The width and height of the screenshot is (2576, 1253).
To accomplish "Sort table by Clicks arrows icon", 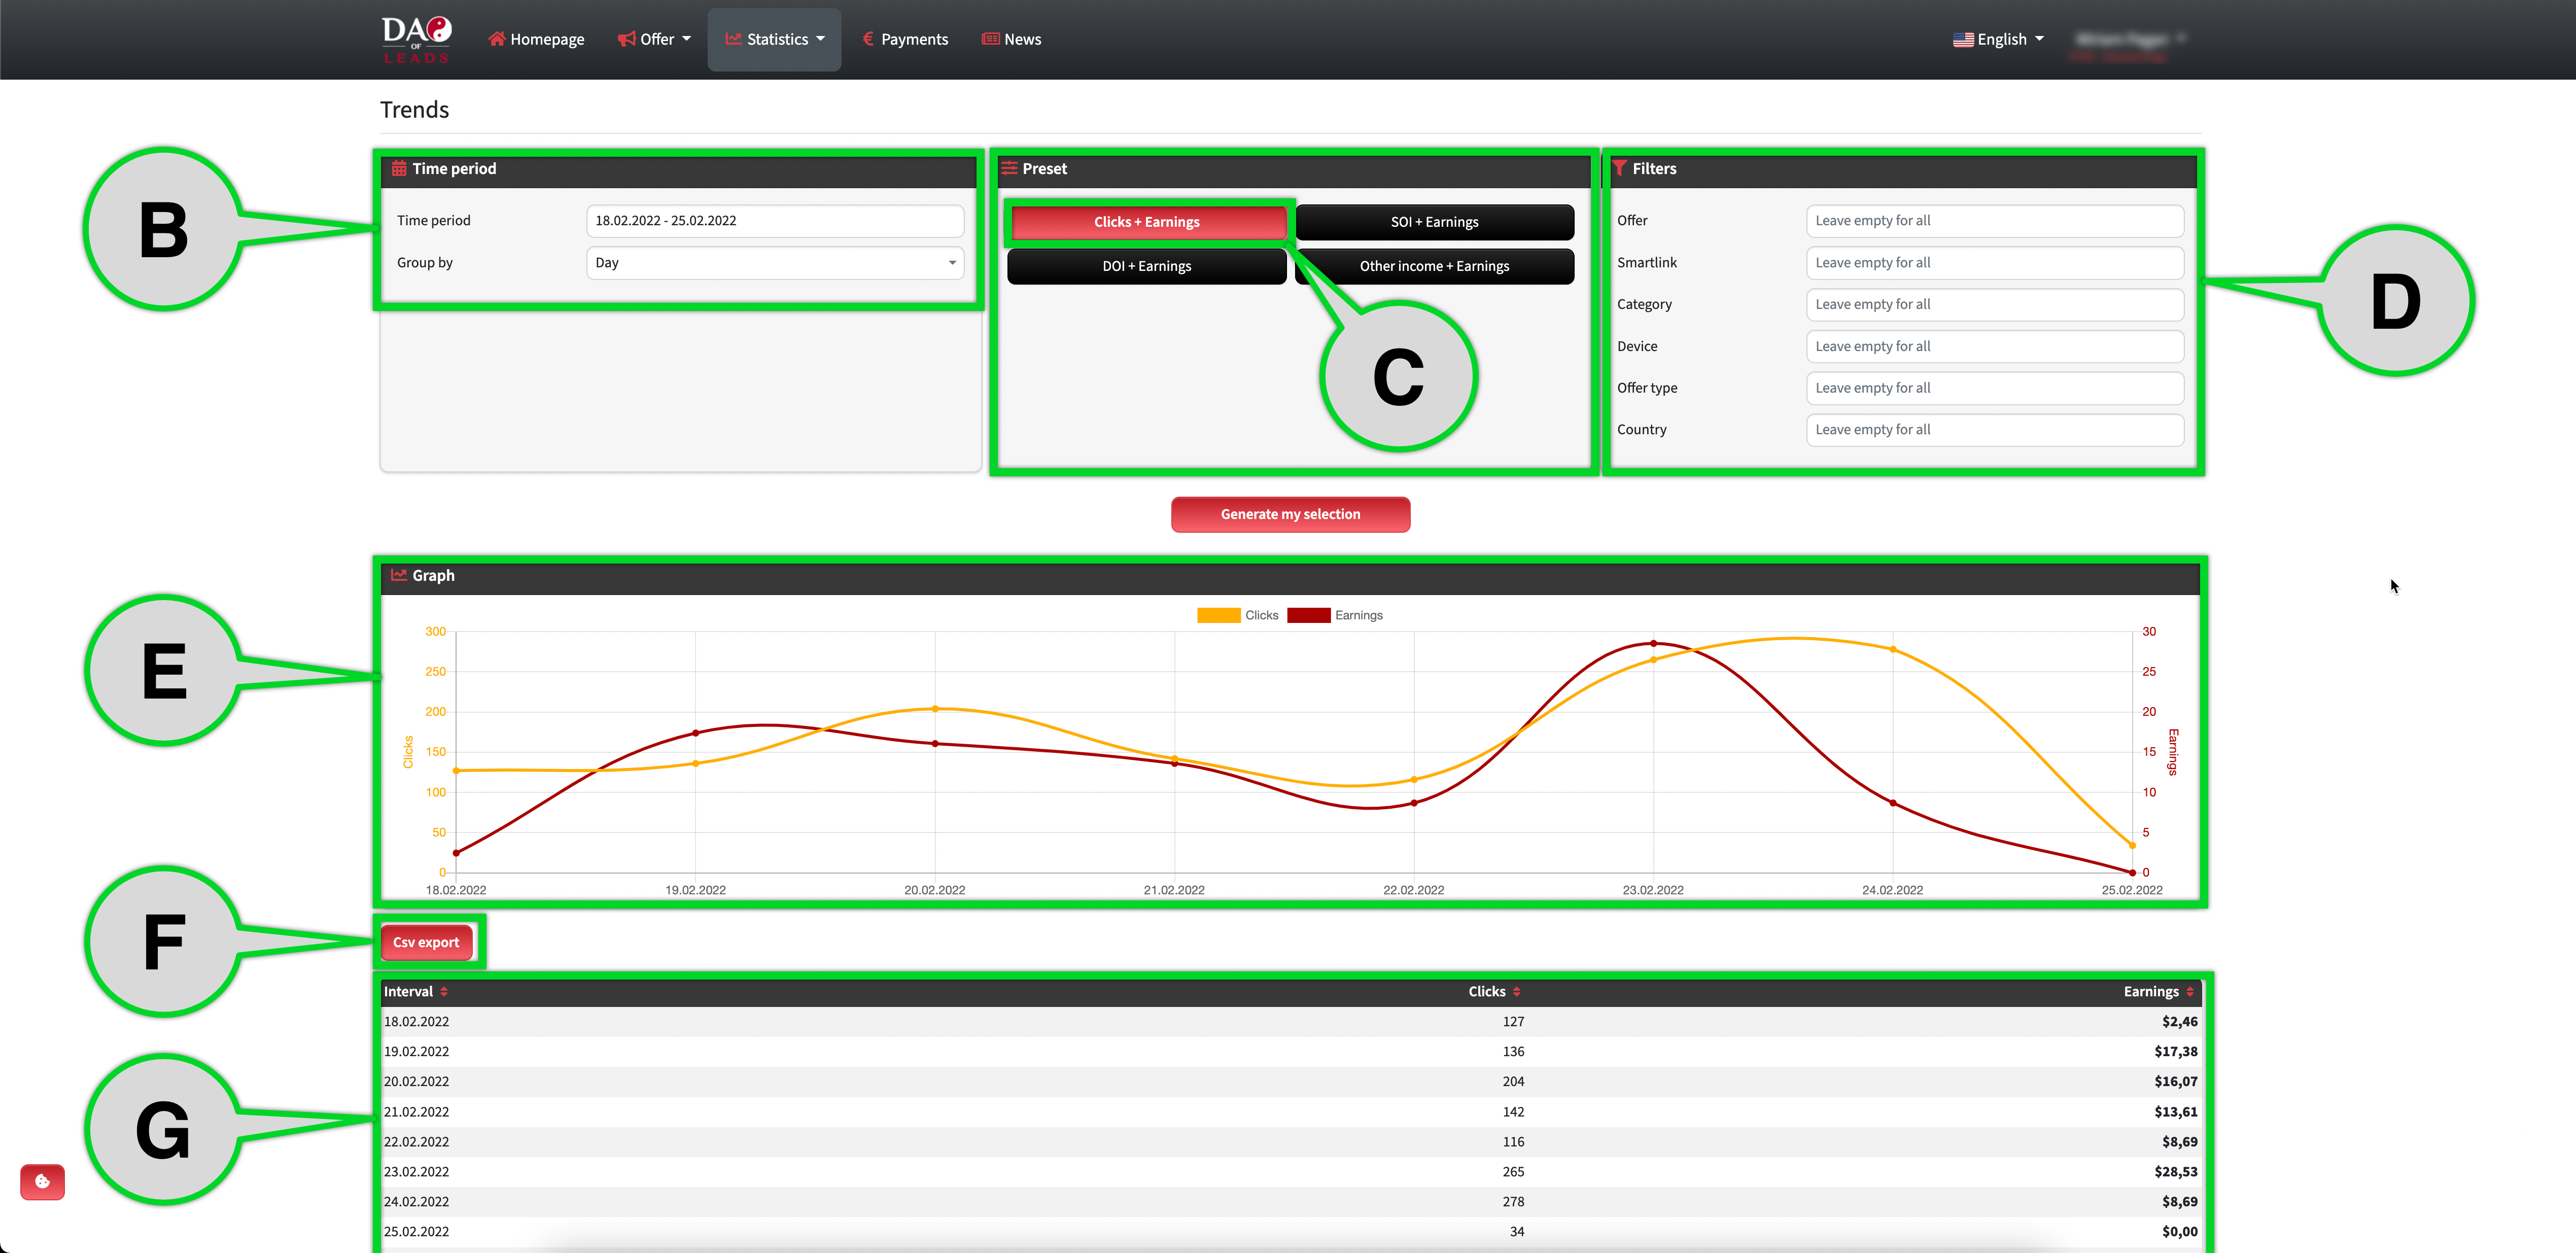I will (x=1516, y=991).
